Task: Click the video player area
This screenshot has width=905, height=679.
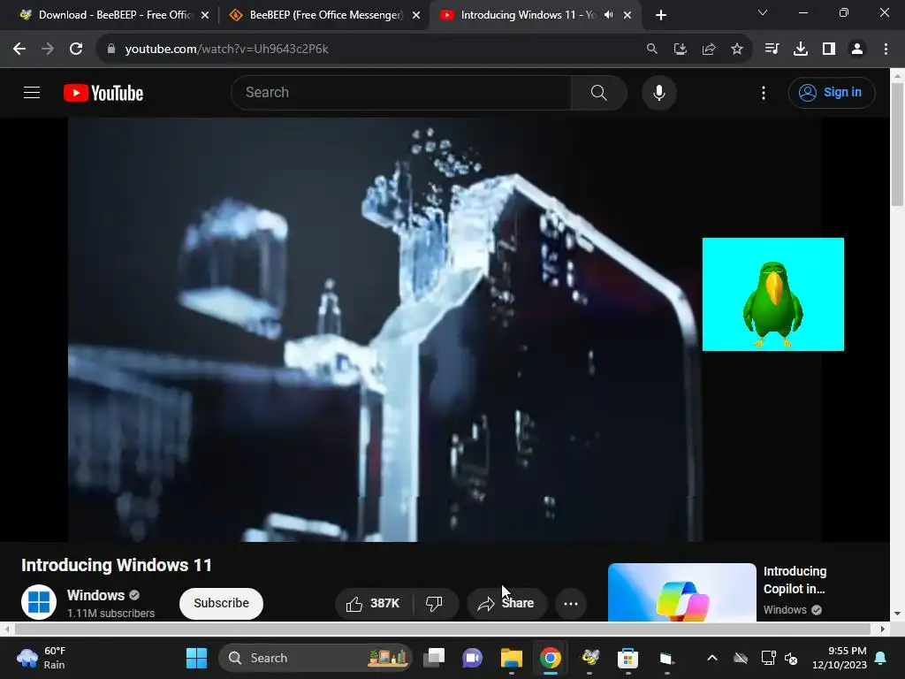Action: [x=445, y=330]
